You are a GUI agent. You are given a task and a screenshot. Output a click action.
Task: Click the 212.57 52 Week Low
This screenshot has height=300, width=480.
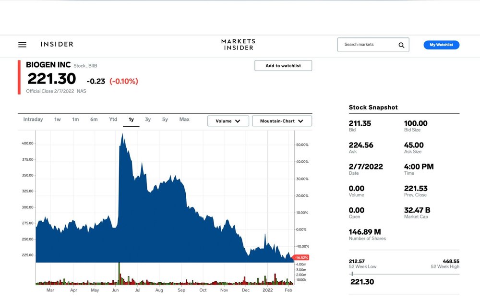(357, 262)
